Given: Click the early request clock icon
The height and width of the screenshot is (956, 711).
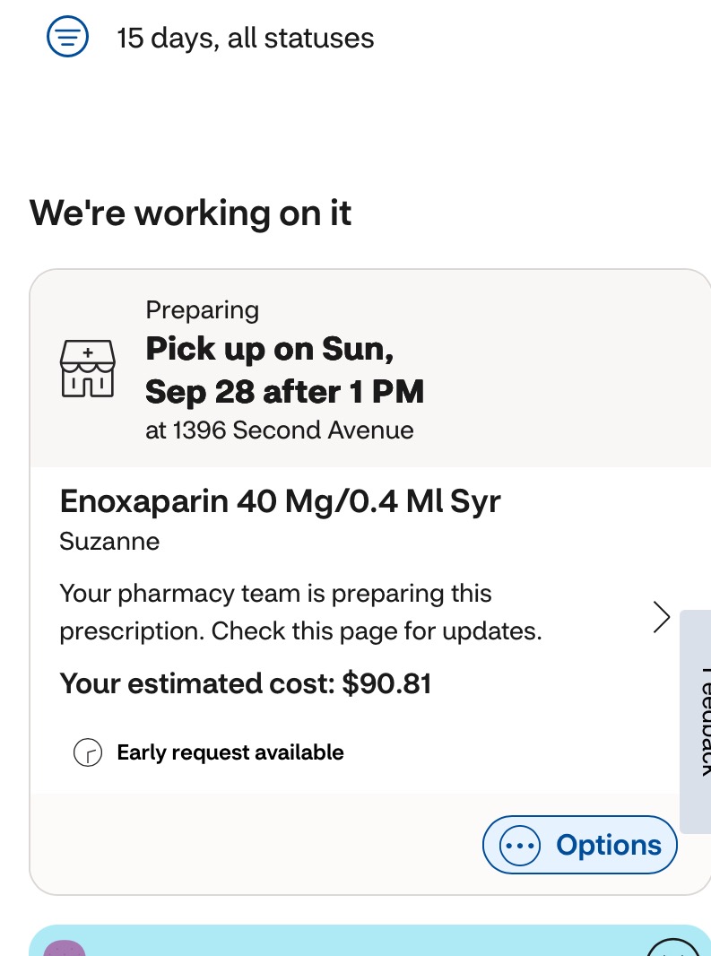Looking at the screenshot, I should tap(87, 753).
